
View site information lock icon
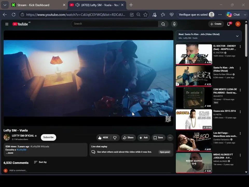[22, 15]
